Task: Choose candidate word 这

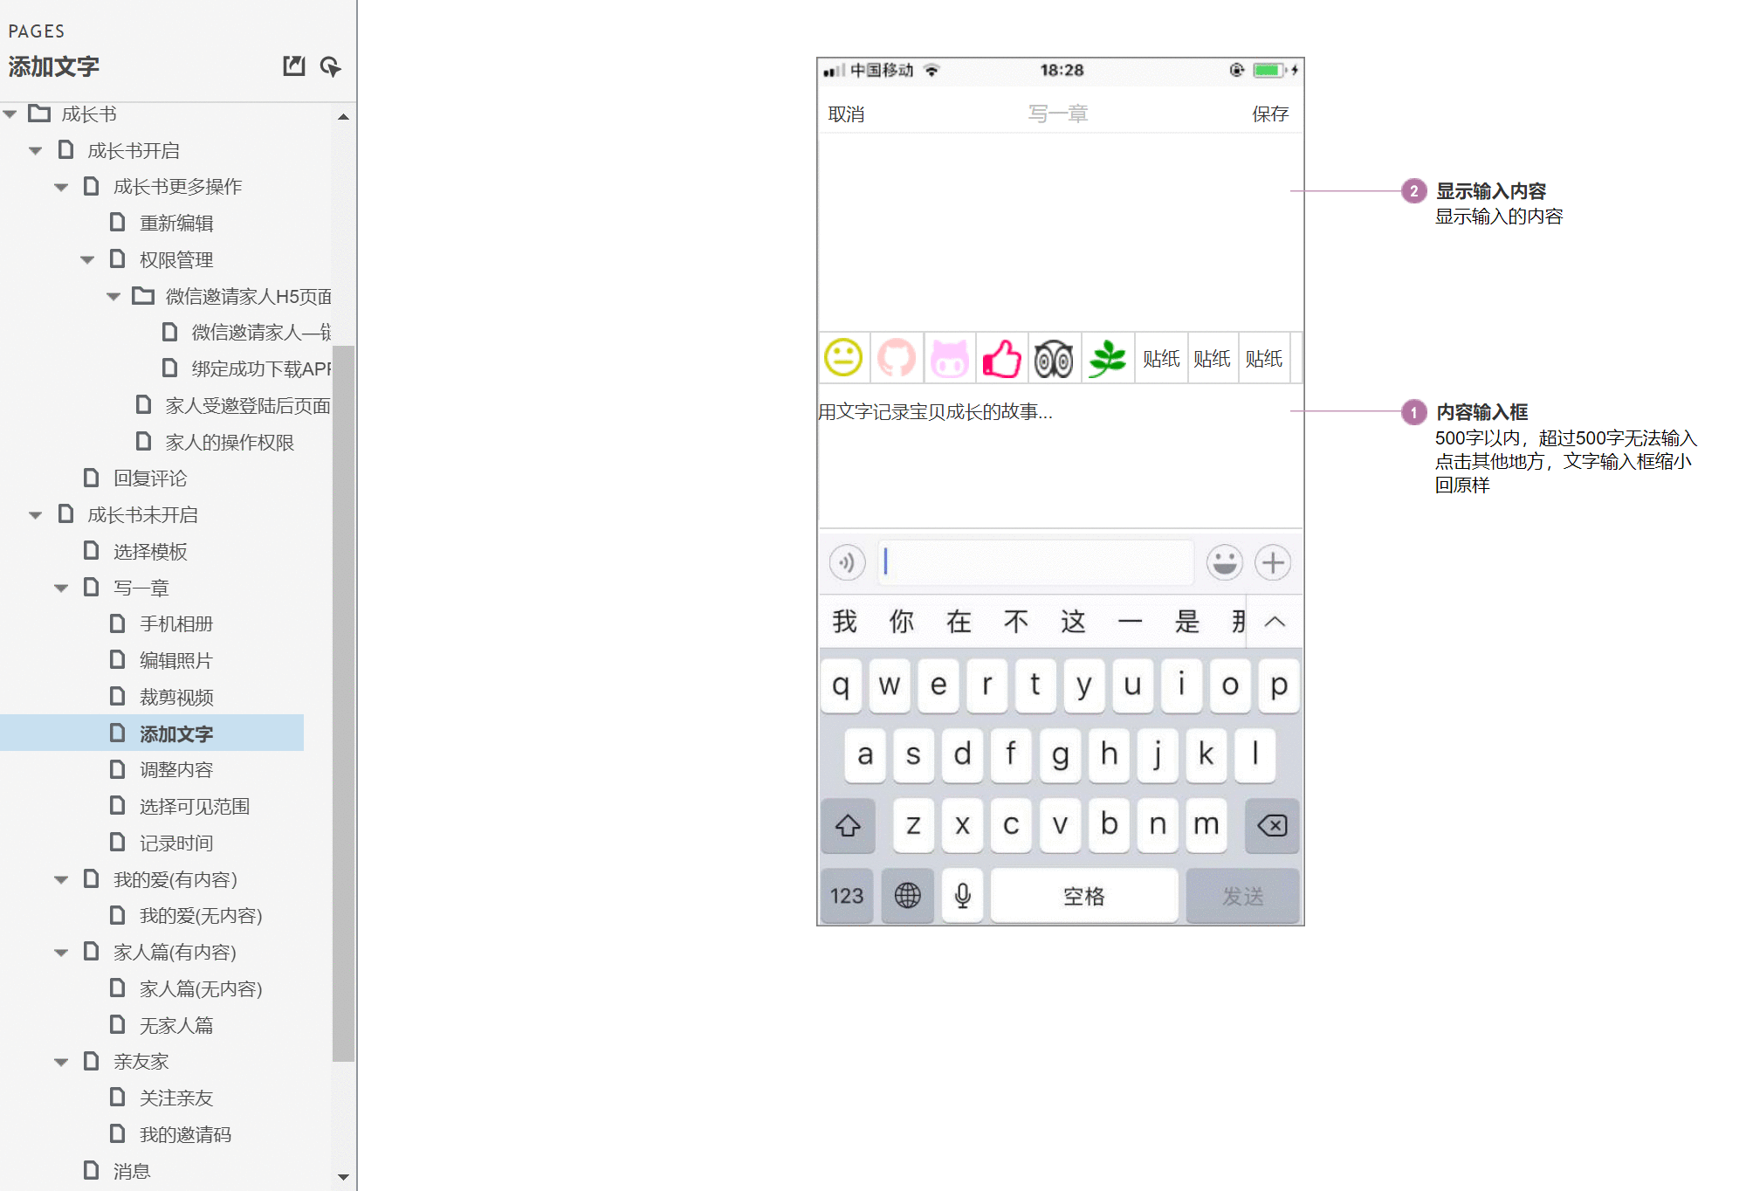Action: tap(1073, 622)
